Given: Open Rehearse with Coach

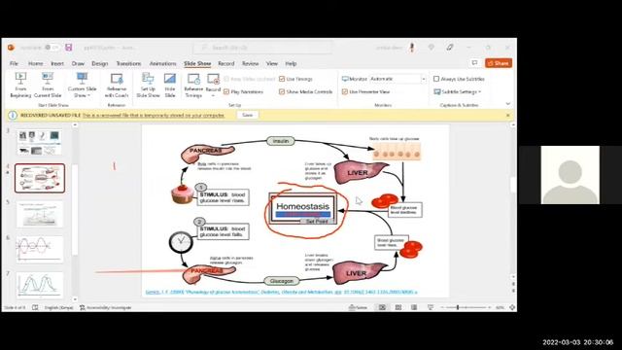Looking at the screenshot, I should coord(117,85).
